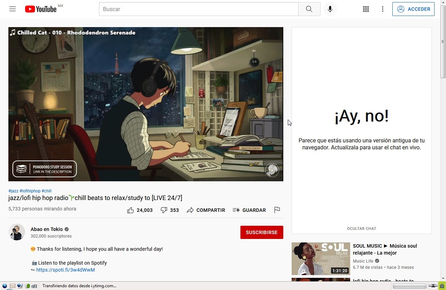The width and height of the screenshot is (446, 290).
Task: Open the SOUL MUSIC video thumbnail
Action: (x=321, y=259)
